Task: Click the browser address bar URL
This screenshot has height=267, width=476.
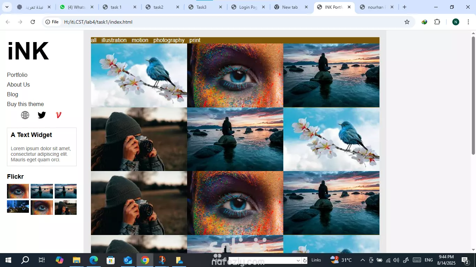Action: click(98, 22)
